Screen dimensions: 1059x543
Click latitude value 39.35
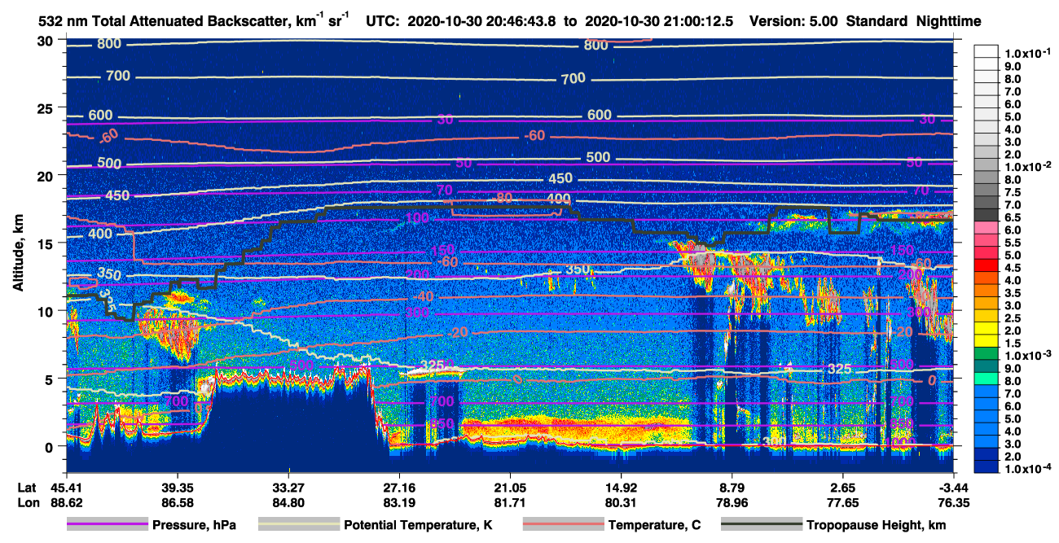[177, 487]
